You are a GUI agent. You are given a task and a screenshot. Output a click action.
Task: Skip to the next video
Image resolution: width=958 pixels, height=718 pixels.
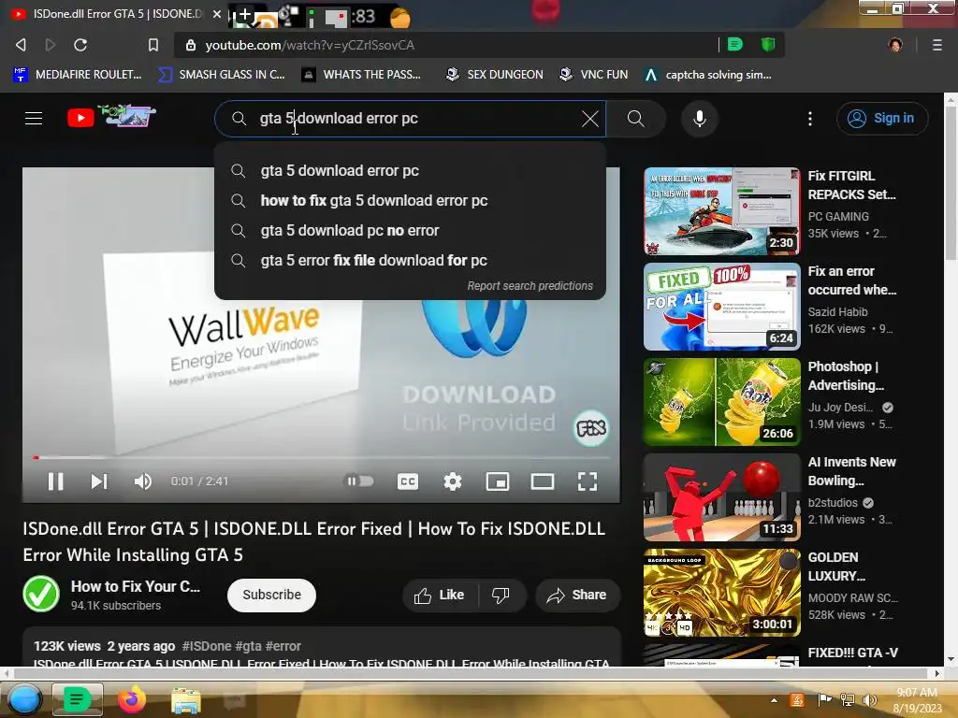(99, 481)
